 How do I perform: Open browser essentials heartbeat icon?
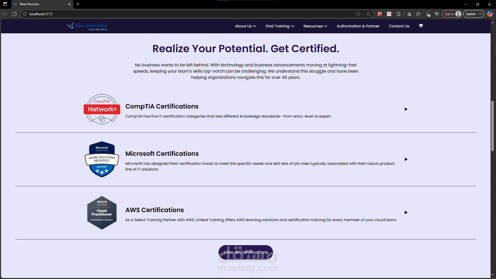pyautogui.click(x=437, y=14)
